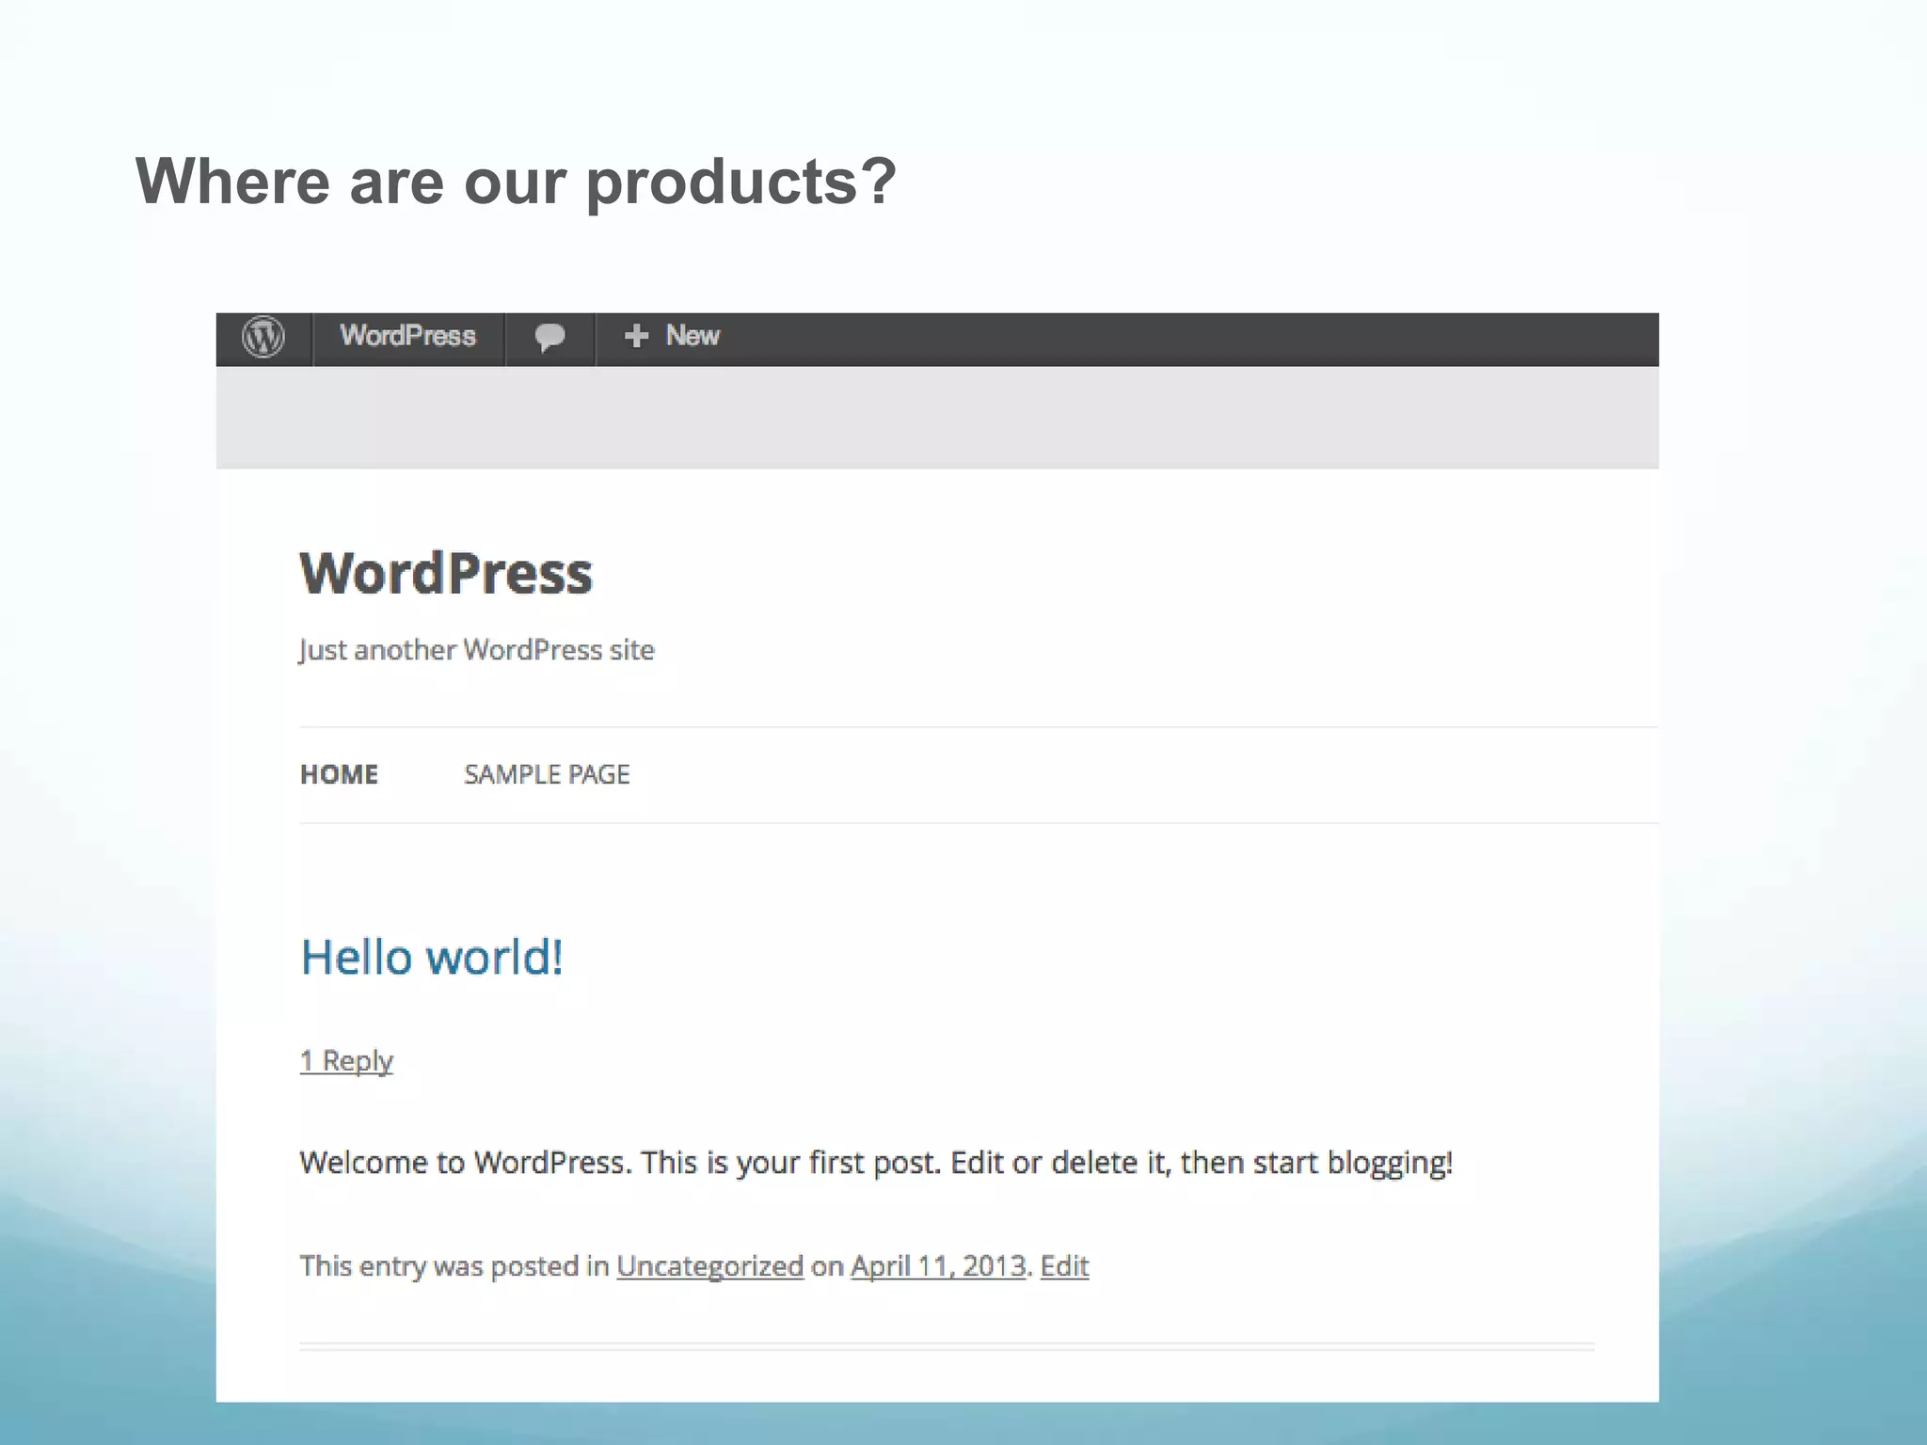Screen dimensions: 1927x1445
Task: Open the WordPress site name in admin bar
Action: click(407, 336)
